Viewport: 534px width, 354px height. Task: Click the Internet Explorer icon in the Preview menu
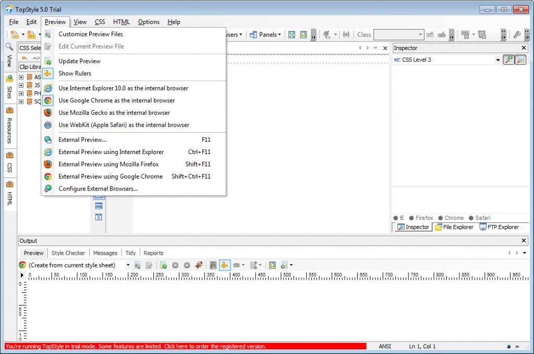[x=48, y=88]
